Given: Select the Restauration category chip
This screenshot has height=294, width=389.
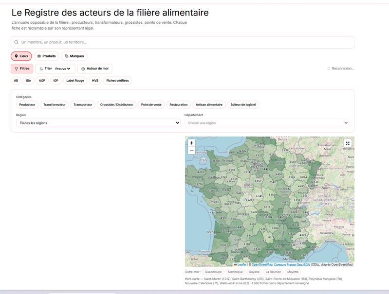Looking at the screenshot, I should (x=179, y=105).
